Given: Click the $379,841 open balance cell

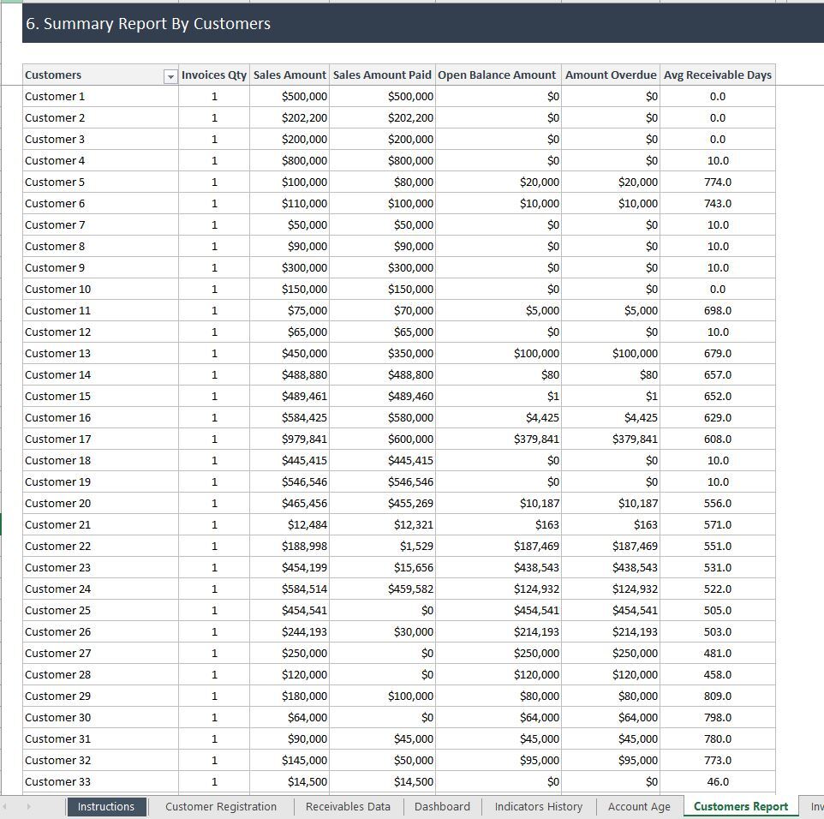Looking at the screenshot, I should click(499, 439).
